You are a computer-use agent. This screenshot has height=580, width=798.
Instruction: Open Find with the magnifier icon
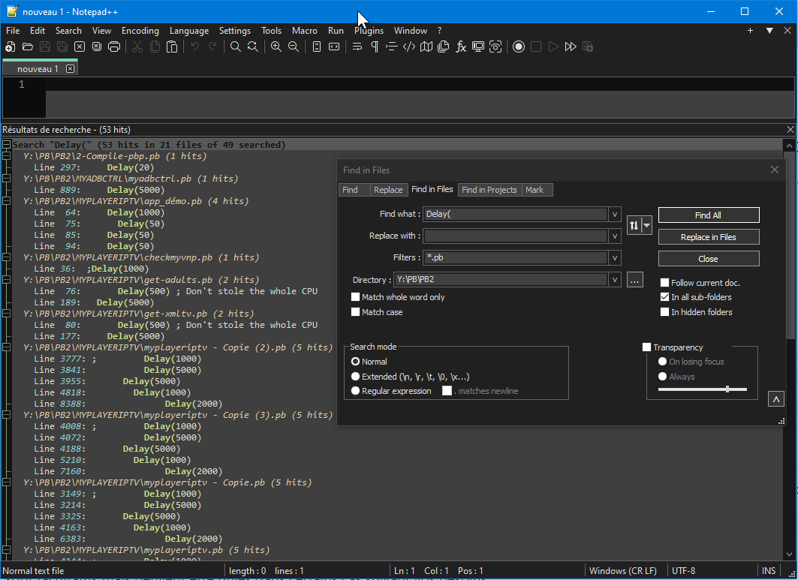tap(236, 47)
